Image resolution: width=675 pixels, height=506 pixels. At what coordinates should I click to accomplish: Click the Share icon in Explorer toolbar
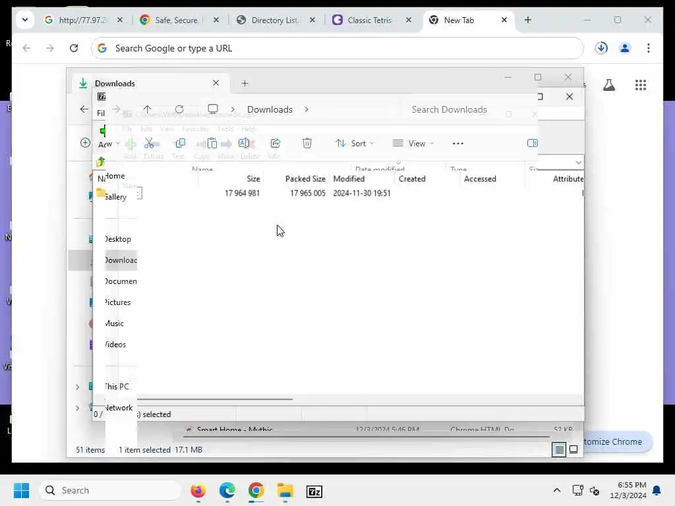pyautogui.click(x=275, y=143)
